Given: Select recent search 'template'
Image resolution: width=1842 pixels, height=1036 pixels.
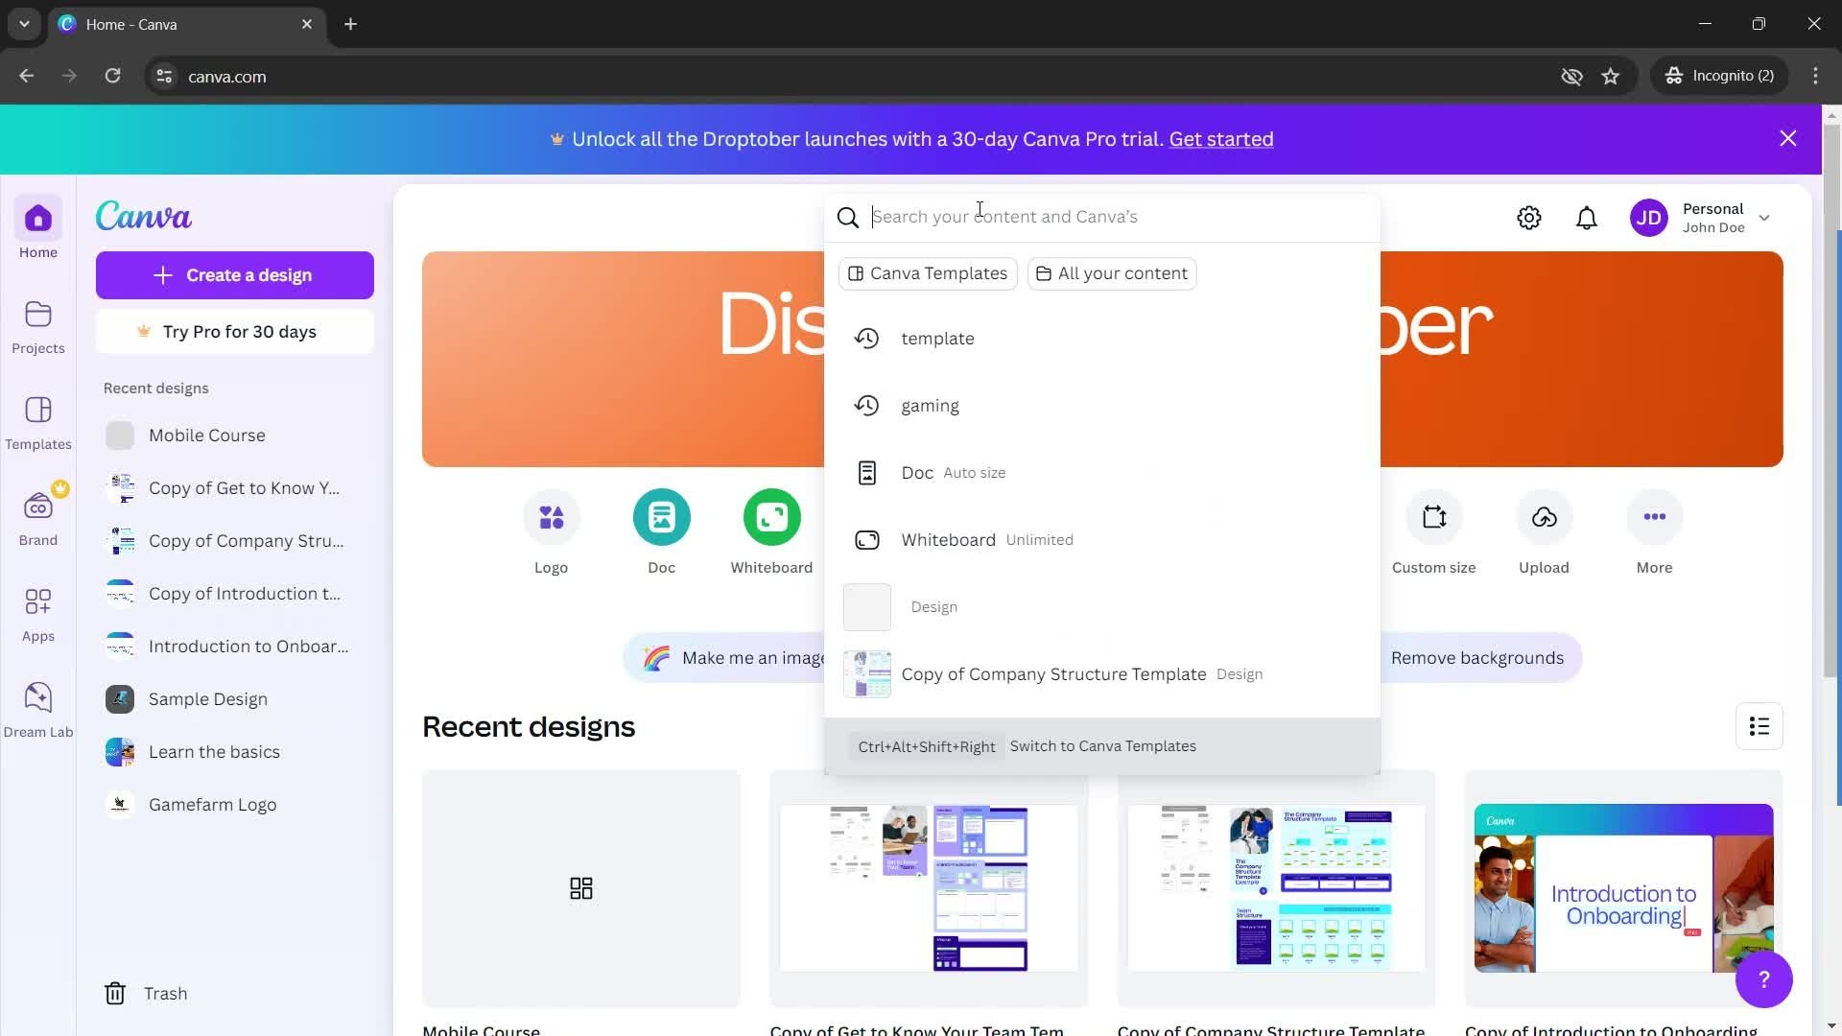Looking at the screenshot, I should [x=1102, y=339].
